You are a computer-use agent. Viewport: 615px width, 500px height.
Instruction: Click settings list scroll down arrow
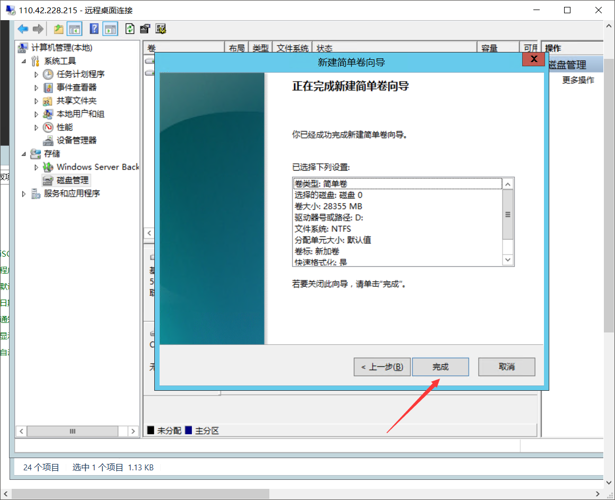[x=508, y=260]
